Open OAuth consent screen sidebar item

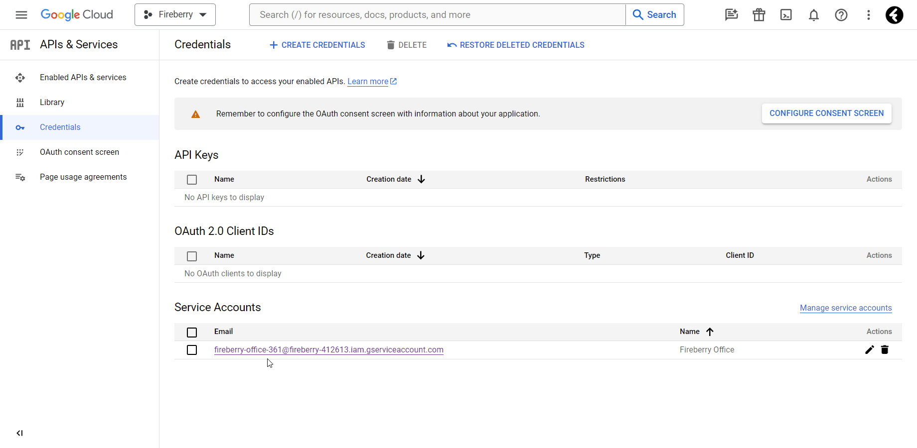click(x=79, y=152)
